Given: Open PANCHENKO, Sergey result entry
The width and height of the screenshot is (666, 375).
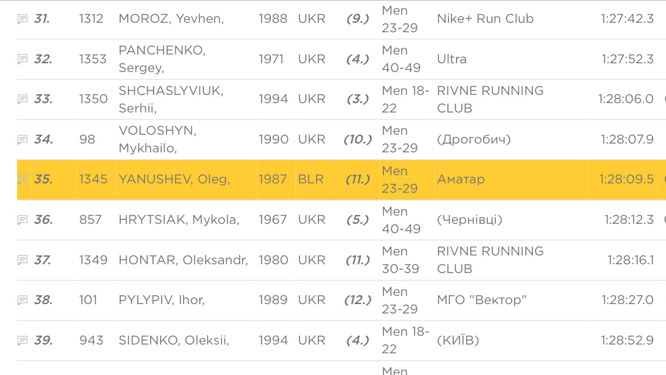Looking at the screenshot, I should pyautogui.click(x=162, y=59).
